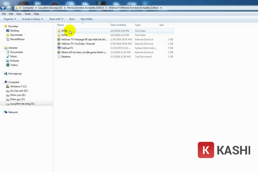Click Luu phim da xong (G:) breadcrumb

(x=50, y=8)
